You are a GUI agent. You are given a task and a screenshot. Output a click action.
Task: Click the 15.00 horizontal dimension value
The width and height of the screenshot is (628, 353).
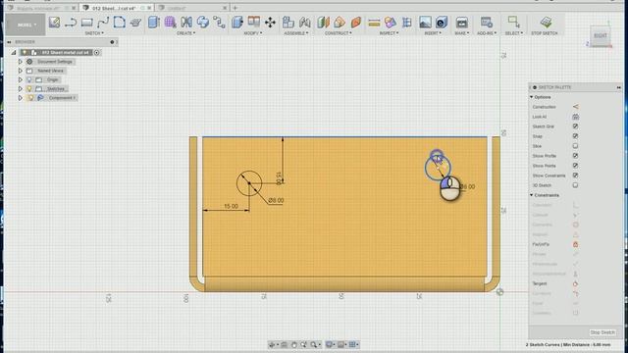point(231,206)
